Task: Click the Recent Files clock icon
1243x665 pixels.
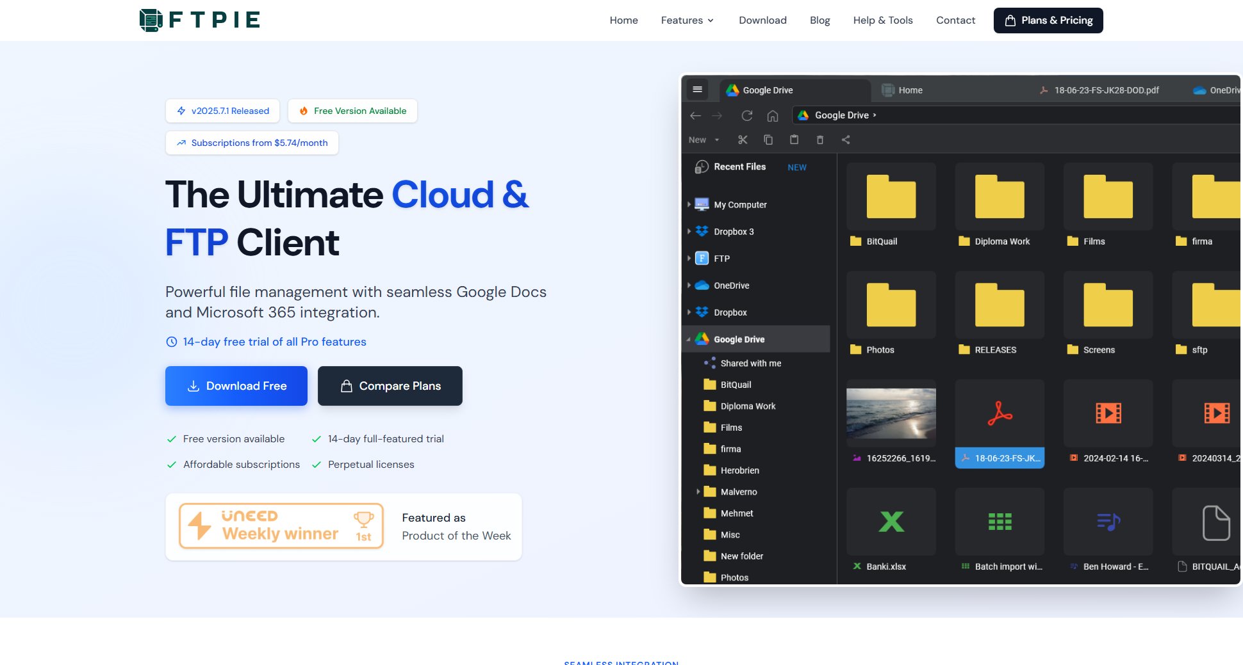Action: [702, 167]
